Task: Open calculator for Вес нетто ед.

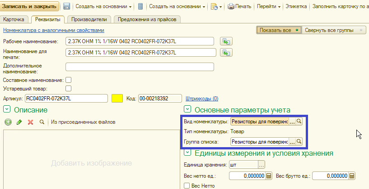Action: (269, 176)
